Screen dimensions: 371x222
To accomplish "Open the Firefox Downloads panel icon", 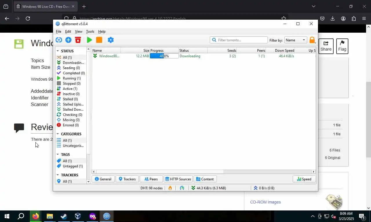I will (x=333, y=18).
